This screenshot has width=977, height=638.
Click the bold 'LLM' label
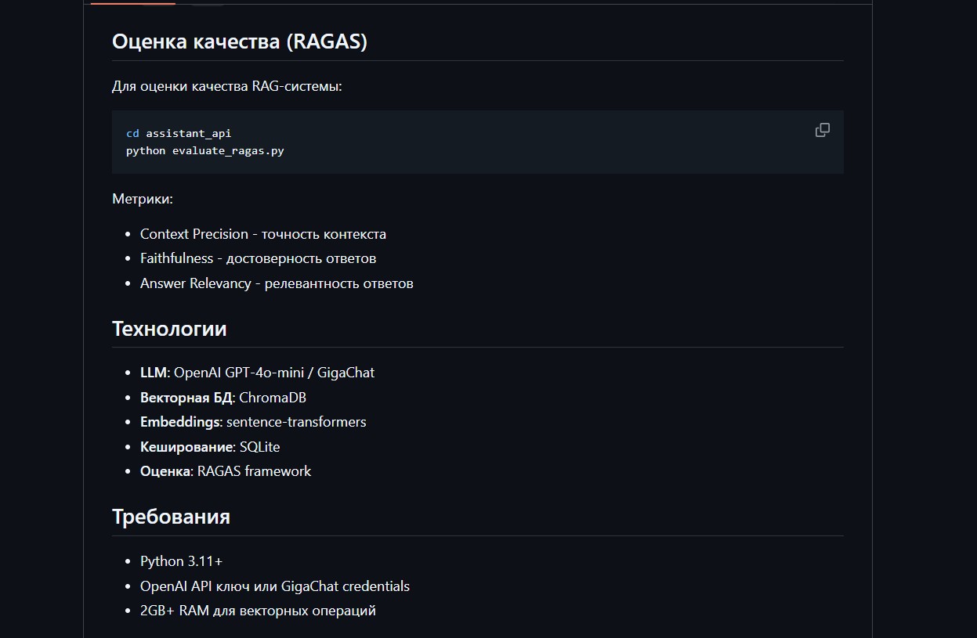tap(154, 373)
